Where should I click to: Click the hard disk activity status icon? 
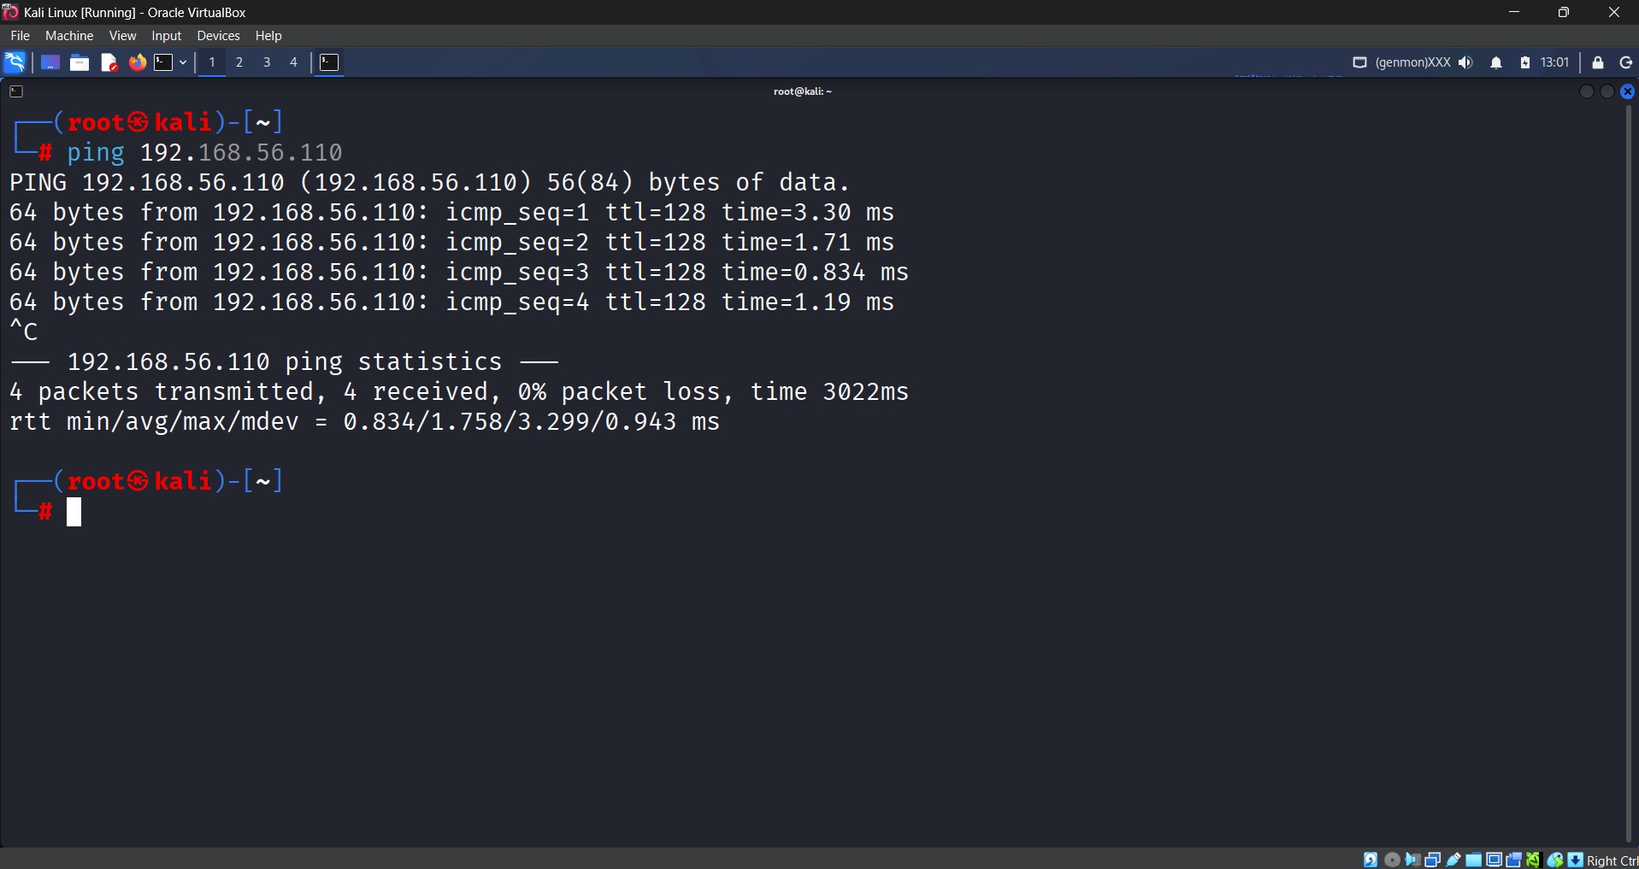1371,860
